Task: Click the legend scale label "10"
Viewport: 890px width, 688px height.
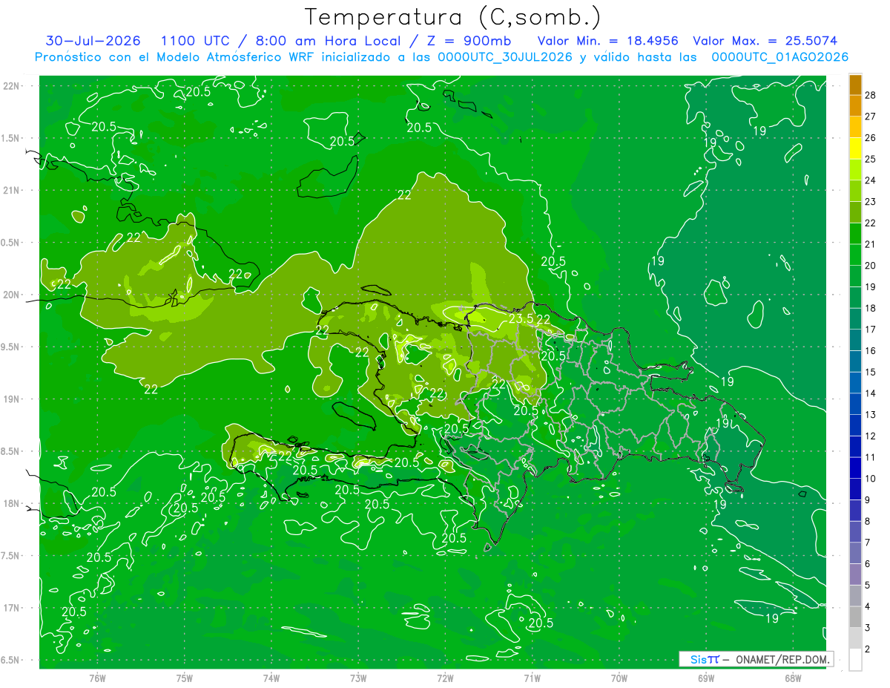Action: click(x=871, y=479)
